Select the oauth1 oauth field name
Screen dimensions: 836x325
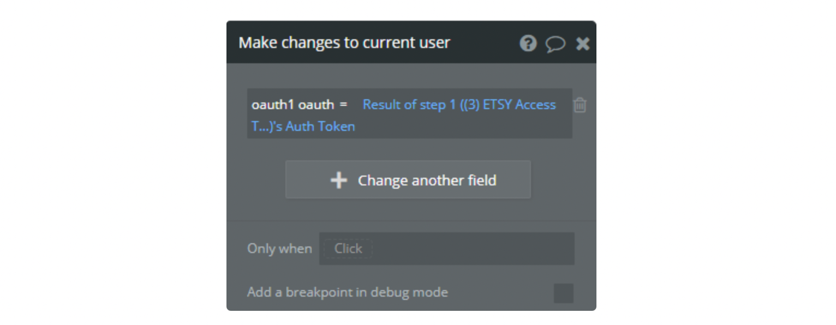[292, 105]
